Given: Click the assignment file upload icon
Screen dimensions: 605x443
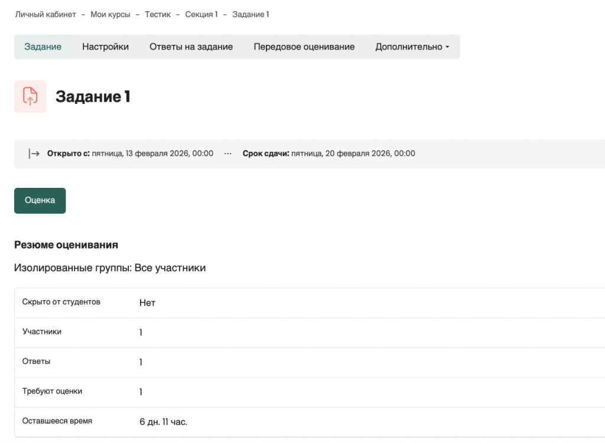Looking at the screenshot, I should [x=30, y=96].
